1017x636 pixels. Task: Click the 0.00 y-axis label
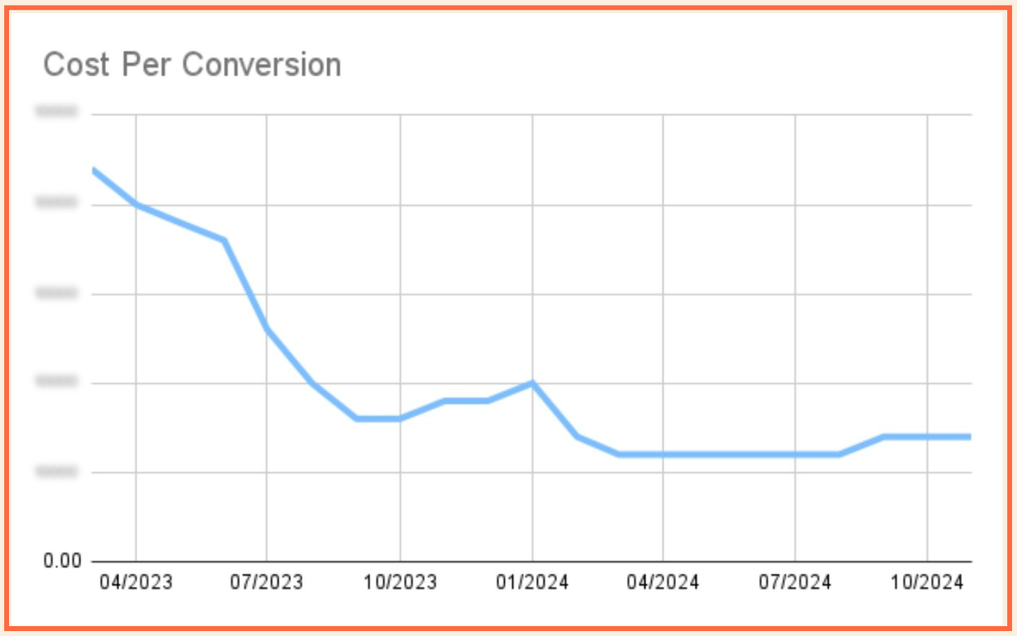point(62,561)
